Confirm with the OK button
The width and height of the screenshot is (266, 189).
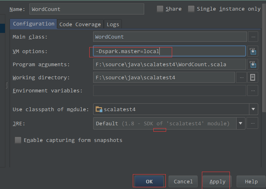tap(149, 181)
